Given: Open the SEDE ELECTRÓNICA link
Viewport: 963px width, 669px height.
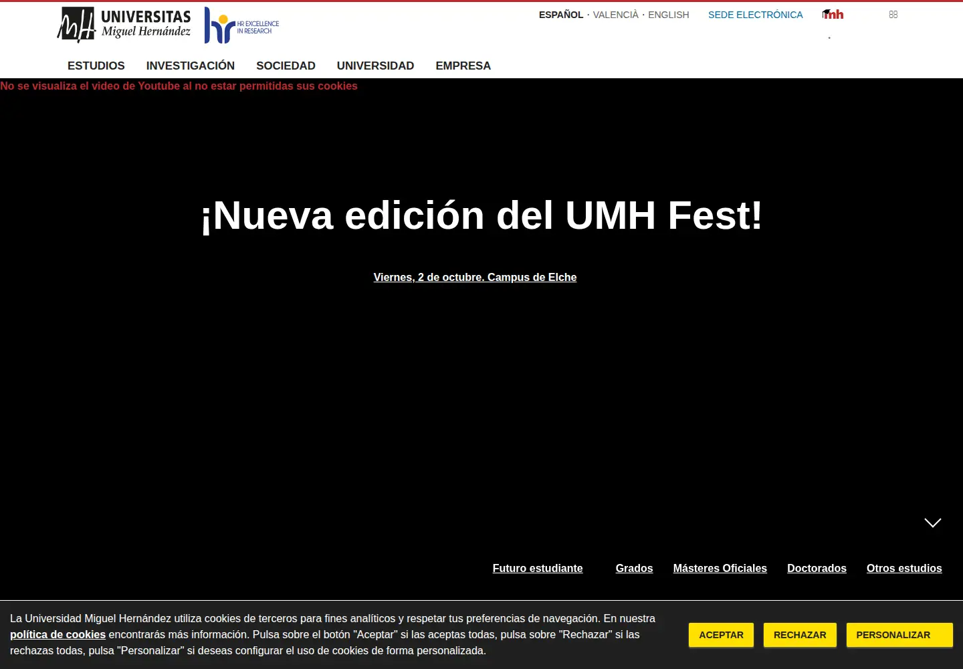Looking at the screenshot, I should tap(756, 15).
